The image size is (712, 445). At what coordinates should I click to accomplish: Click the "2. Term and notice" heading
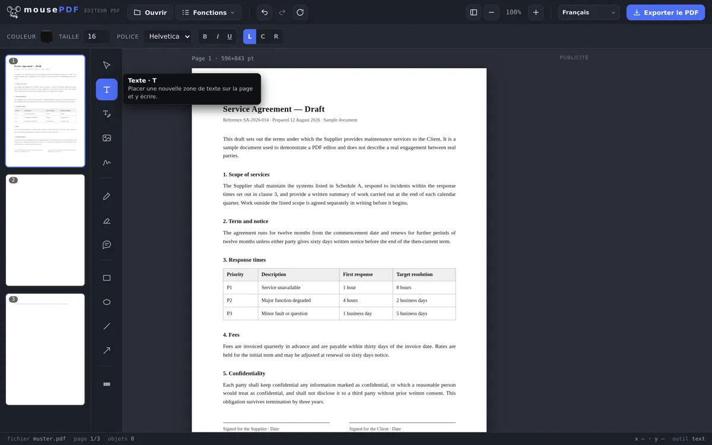point(246,221)
